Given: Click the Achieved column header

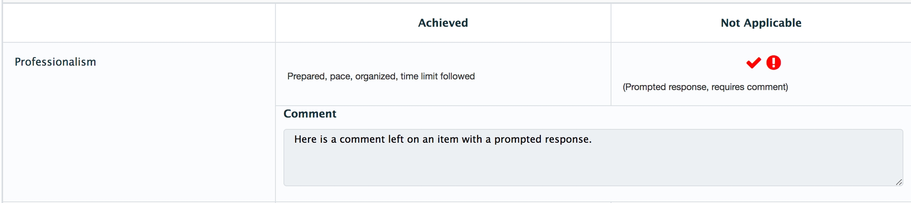Looking at the screenshot, I should click(x=443, y=23).
